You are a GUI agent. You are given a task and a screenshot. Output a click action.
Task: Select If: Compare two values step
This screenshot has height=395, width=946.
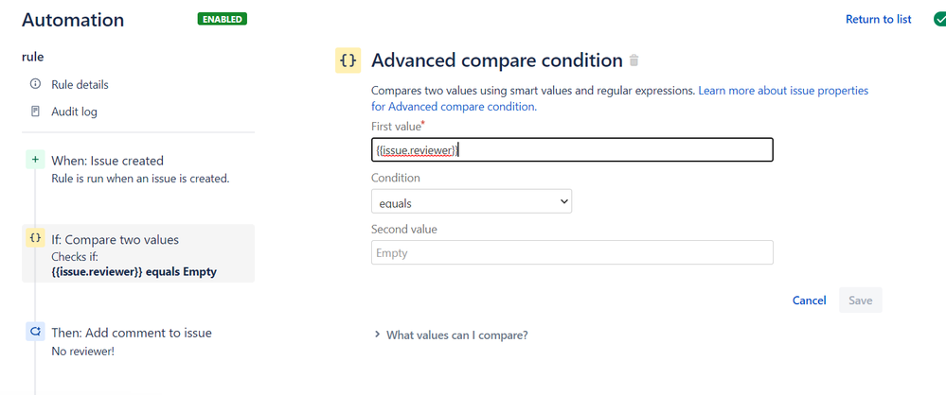tap(138, 253)
